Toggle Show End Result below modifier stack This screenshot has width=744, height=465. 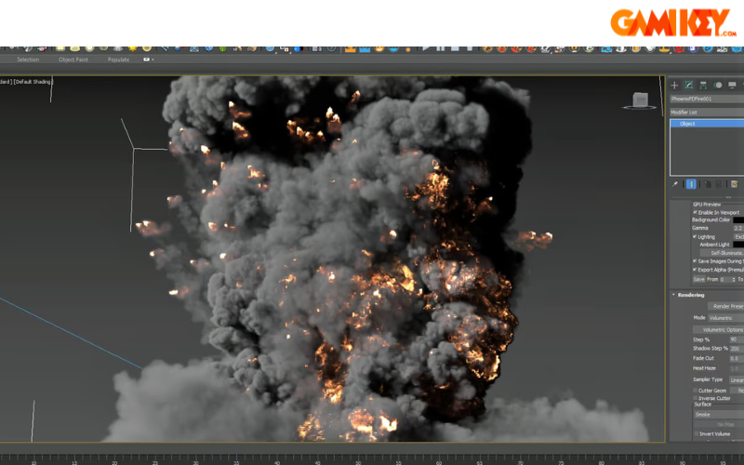[691, 184]
